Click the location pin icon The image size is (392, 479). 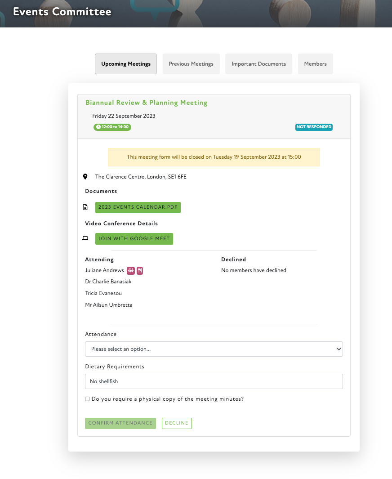click(85, 177)
